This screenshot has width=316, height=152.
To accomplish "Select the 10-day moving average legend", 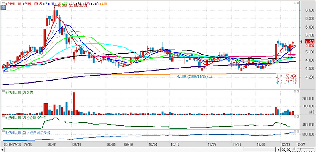I will click(51, 4).
